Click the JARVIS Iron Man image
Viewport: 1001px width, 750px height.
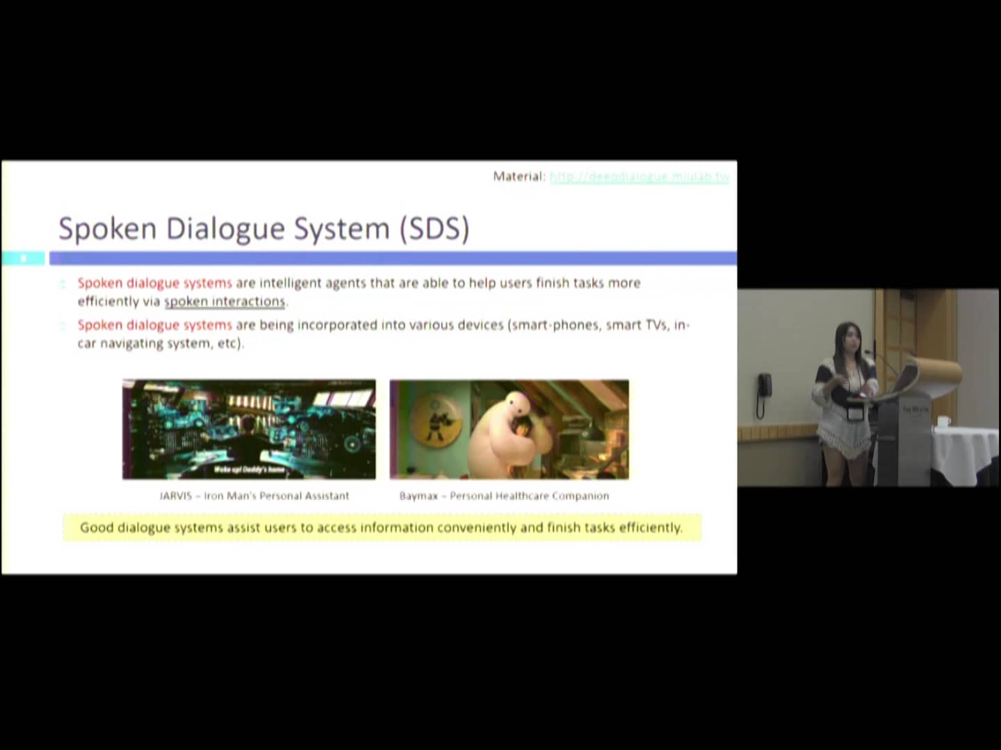pos(249,429)
